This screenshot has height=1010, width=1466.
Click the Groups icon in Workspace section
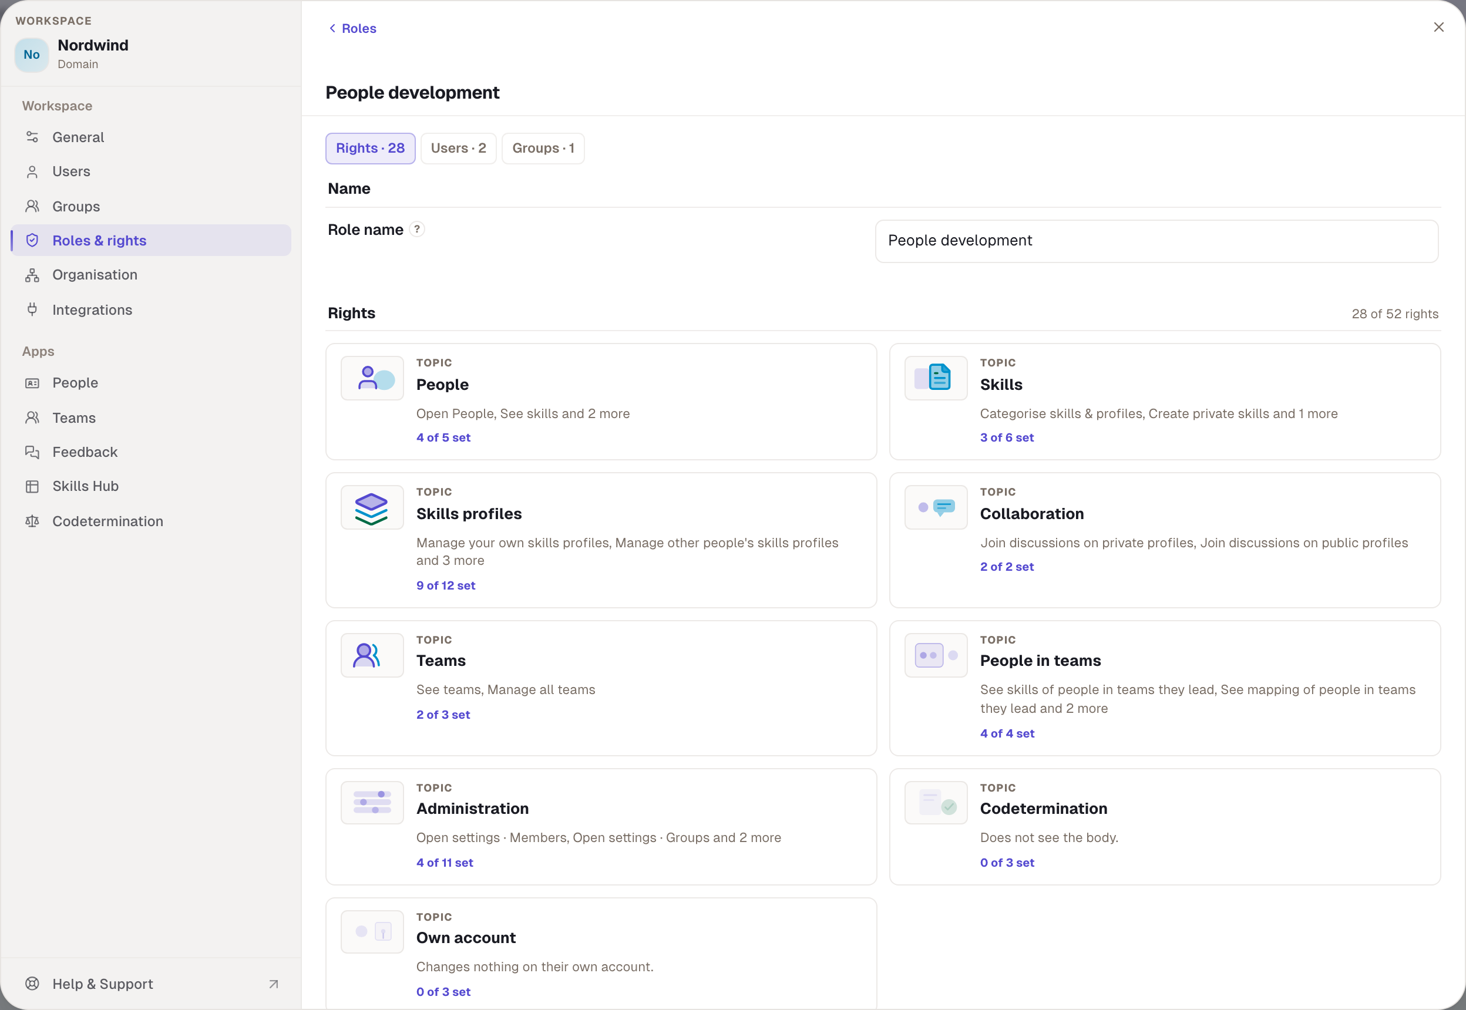tap(32, 206)
